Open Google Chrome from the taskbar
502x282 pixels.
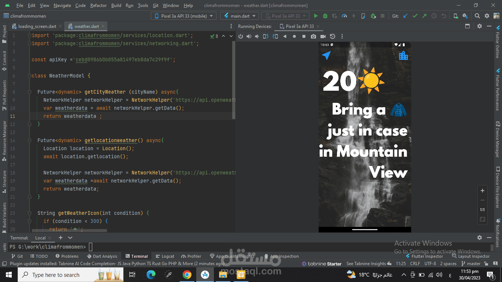coord(187,275)
